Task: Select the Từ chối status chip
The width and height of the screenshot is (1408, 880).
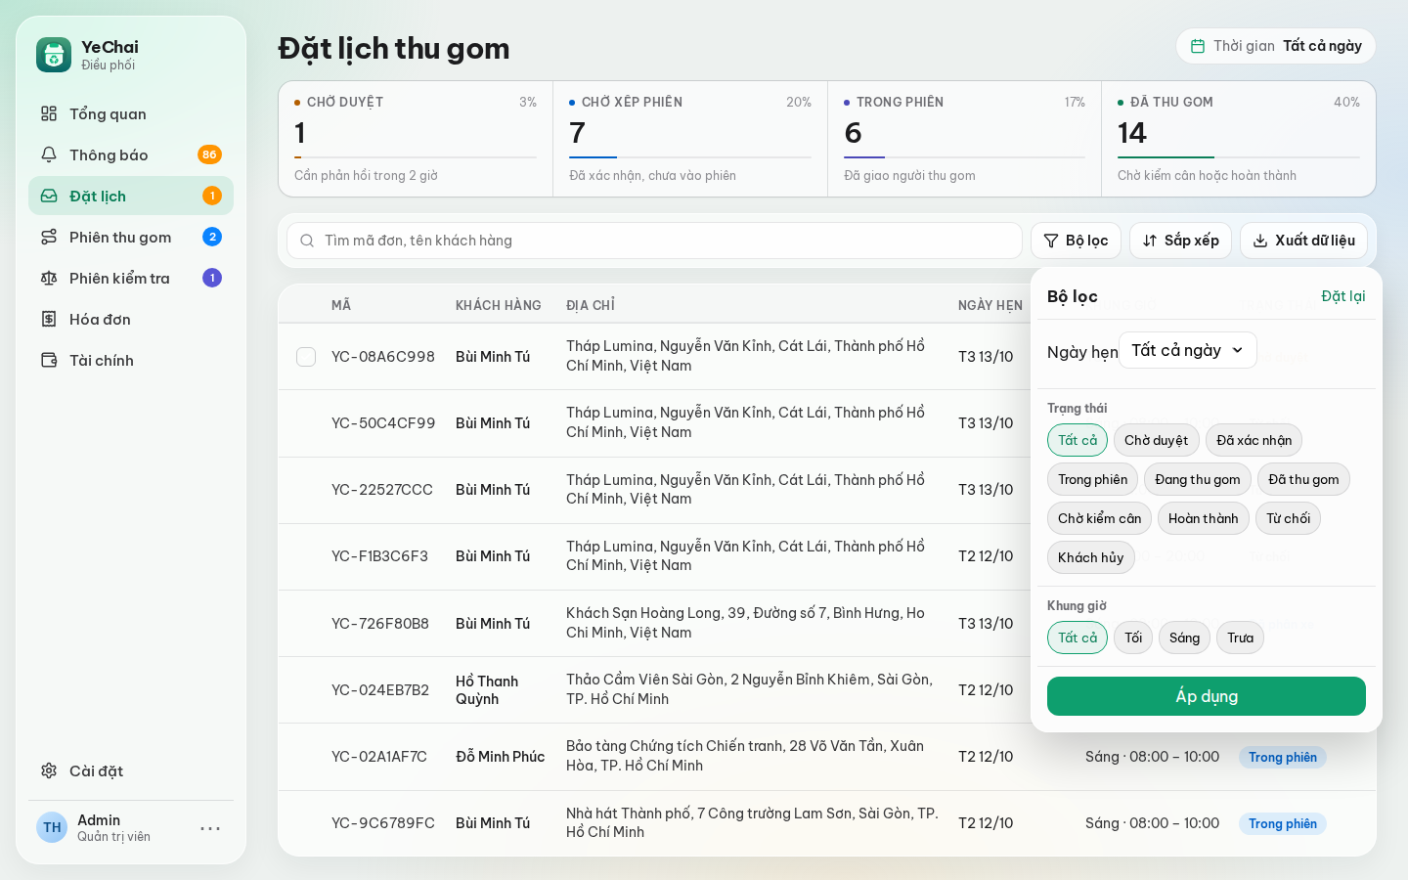Action: (1288, 518)
